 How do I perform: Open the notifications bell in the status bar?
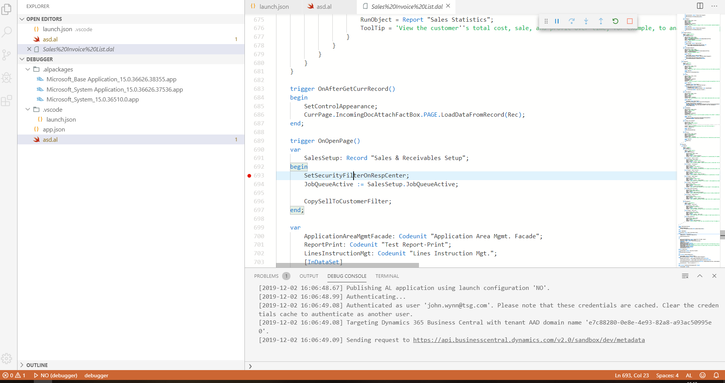click(716, 375)
